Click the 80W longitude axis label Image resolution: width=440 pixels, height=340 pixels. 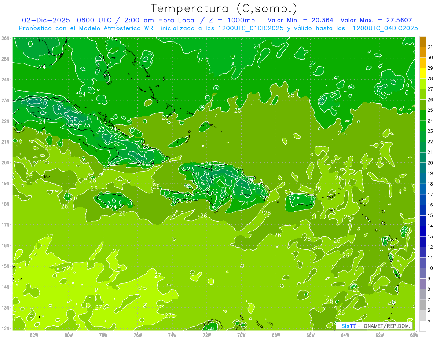pos(69,335)
